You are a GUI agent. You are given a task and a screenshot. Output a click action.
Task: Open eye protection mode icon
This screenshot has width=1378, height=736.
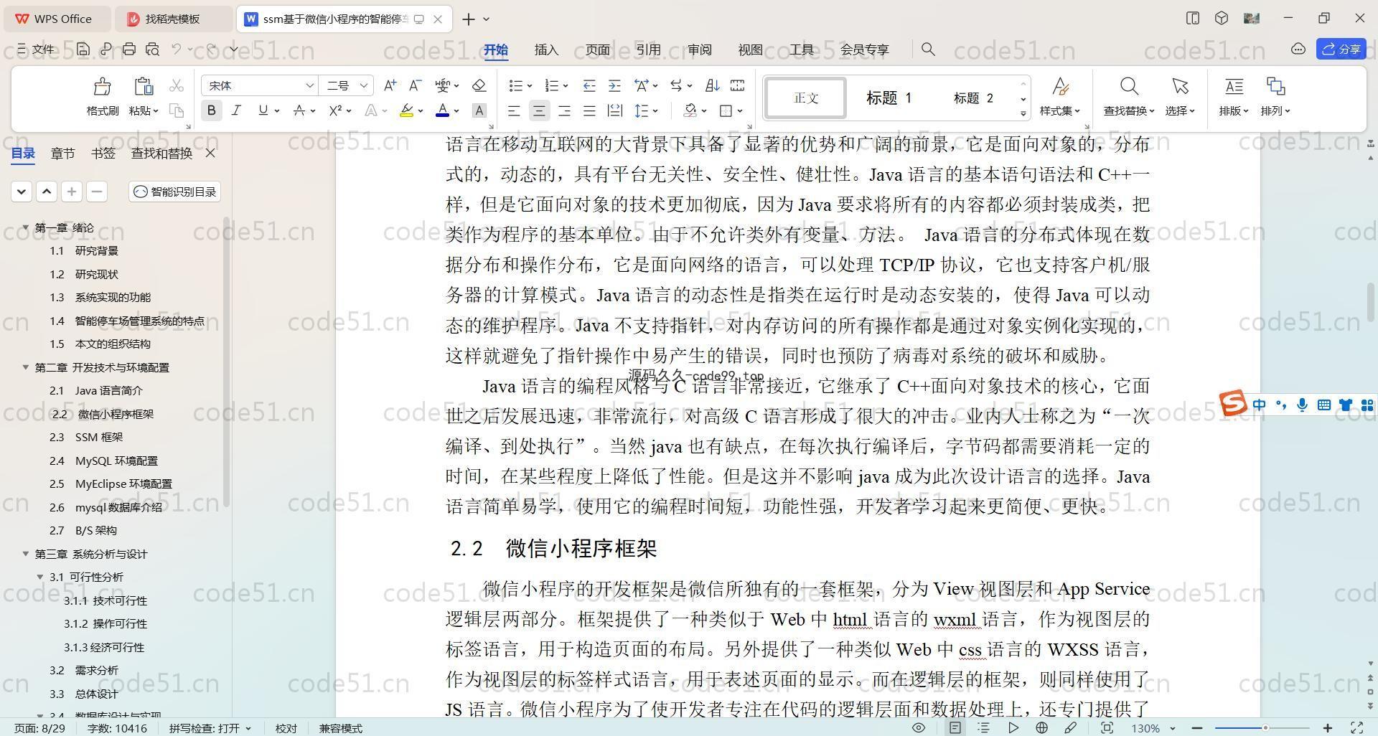[918, 727]
